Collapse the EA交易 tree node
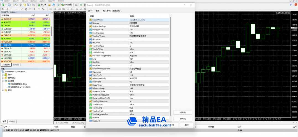This screenshot has height=137, width=298. coord(3,81)
